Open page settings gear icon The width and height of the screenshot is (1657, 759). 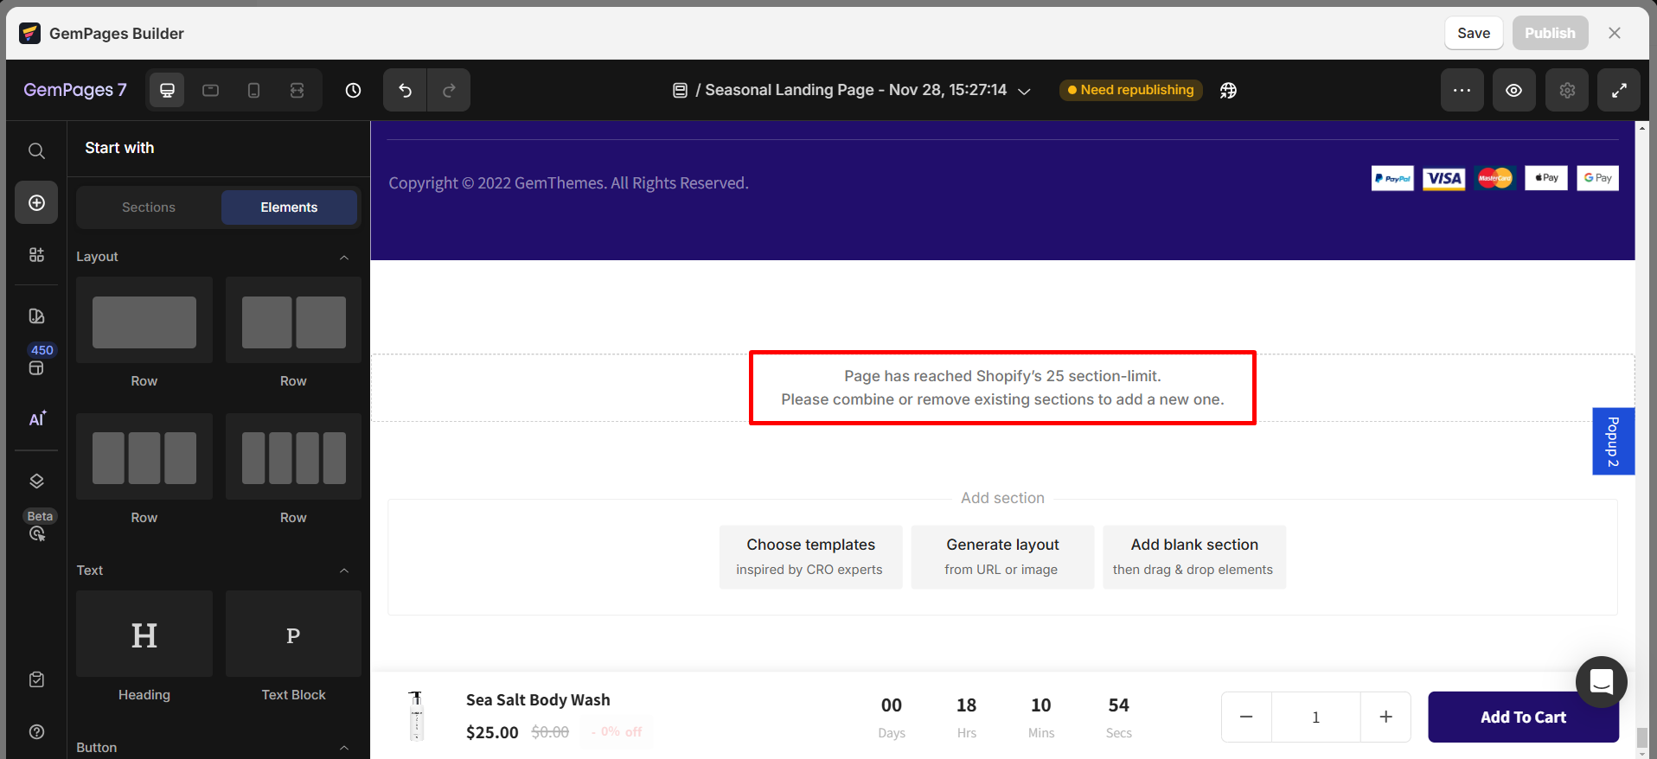[1566, 91]
